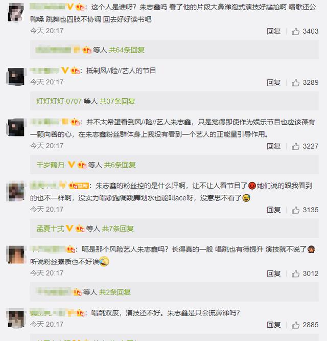Click thumbs-up on the 3289-like comment

coord(295,83)
